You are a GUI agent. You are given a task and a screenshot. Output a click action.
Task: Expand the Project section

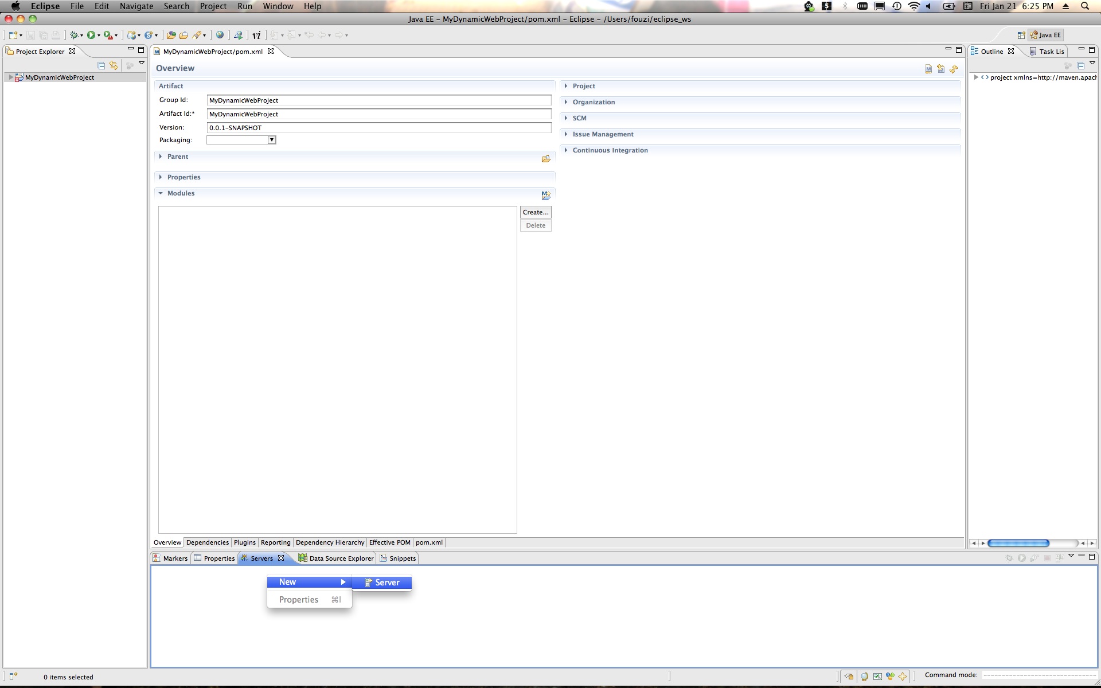566,86
